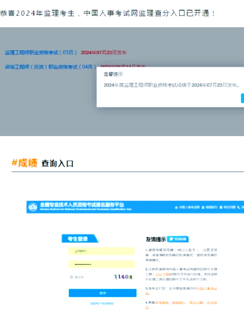Open 中国人事考试网 link in header bar

pos(187,207)
